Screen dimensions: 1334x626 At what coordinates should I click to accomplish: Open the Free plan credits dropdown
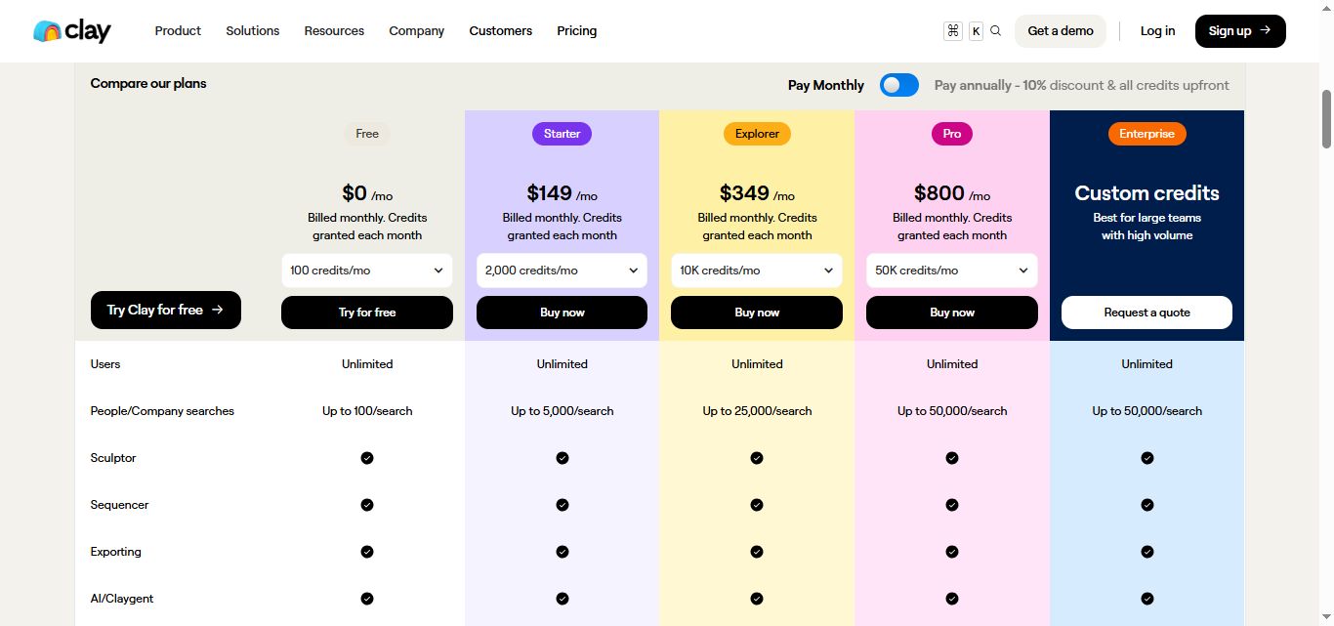(x=366, y=270)
